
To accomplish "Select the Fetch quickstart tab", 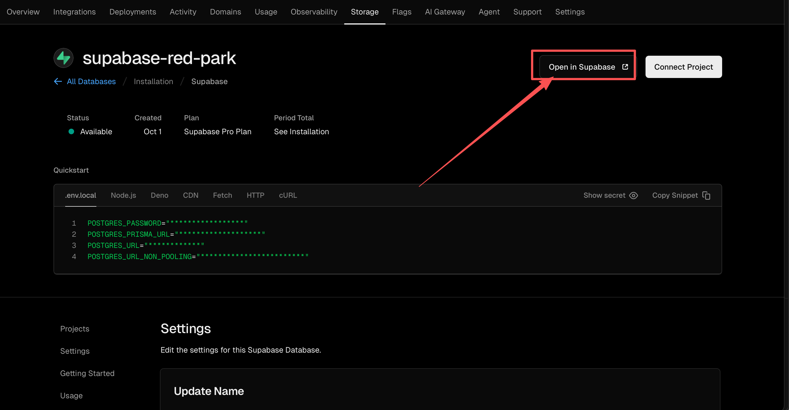I will click(x=222, y=195).
